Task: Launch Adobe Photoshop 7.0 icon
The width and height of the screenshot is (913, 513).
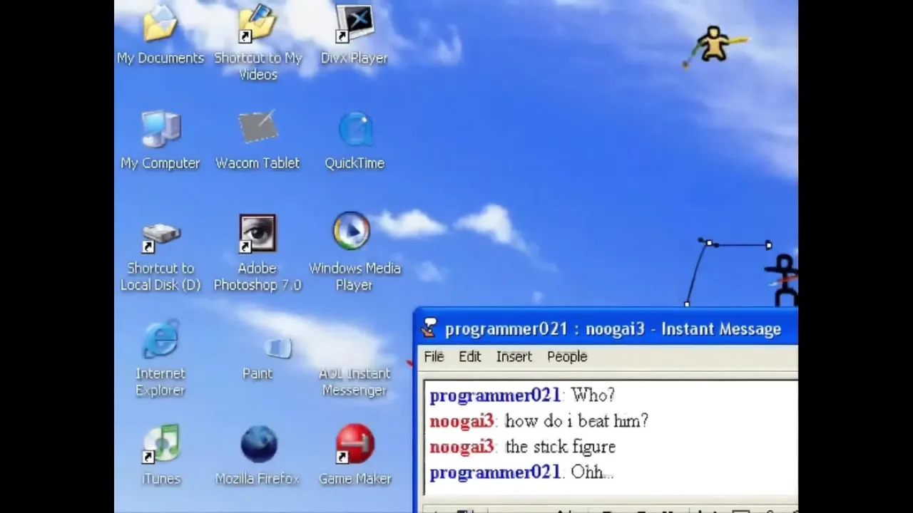Action: pos(257,234)
